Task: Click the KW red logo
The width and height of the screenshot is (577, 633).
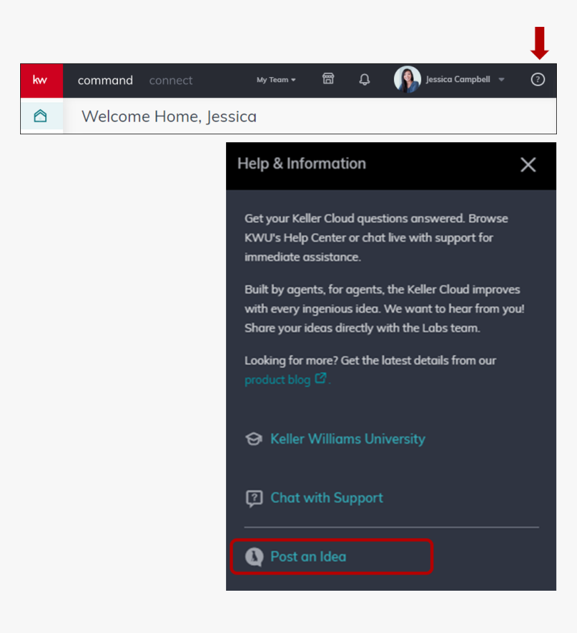Action: point(41,80)
